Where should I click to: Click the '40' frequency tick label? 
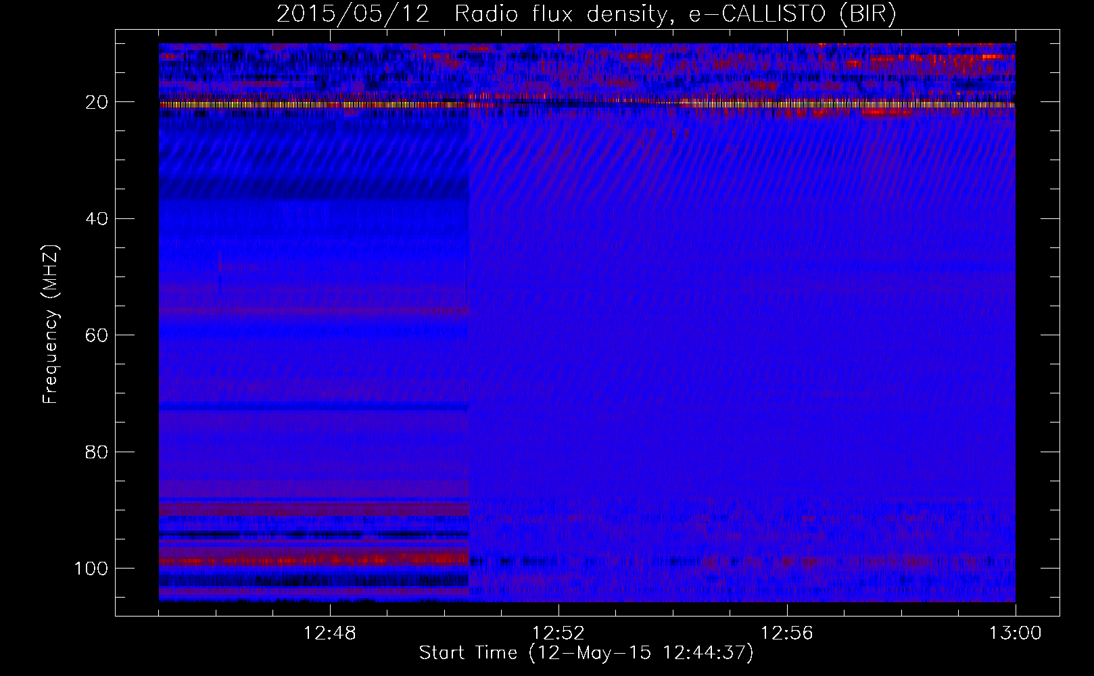click(x=97, y=218)
